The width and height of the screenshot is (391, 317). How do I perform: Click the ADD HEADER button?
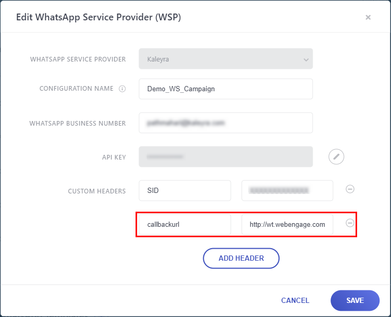[241, 258]
